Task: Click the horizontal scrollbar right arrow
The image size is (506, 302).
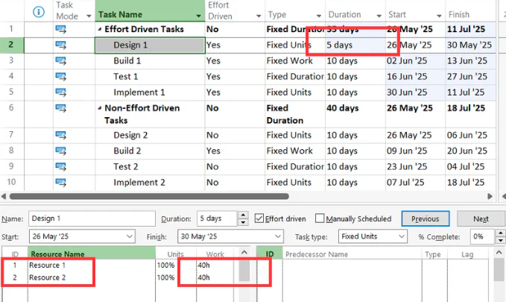Action: (x=490, y=196)
